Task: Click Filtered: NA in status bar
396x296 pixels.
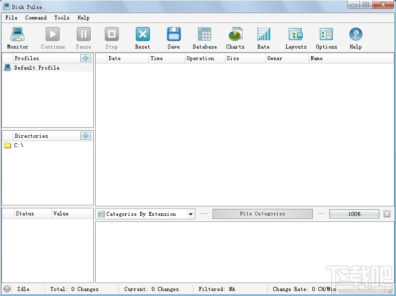Action: pyautogui.click(x=217, y=289)
